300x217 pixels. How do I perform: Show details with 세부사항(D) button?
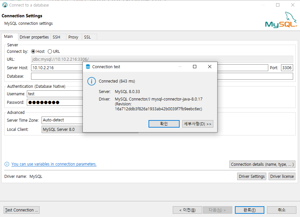click(x=198, y=124)
